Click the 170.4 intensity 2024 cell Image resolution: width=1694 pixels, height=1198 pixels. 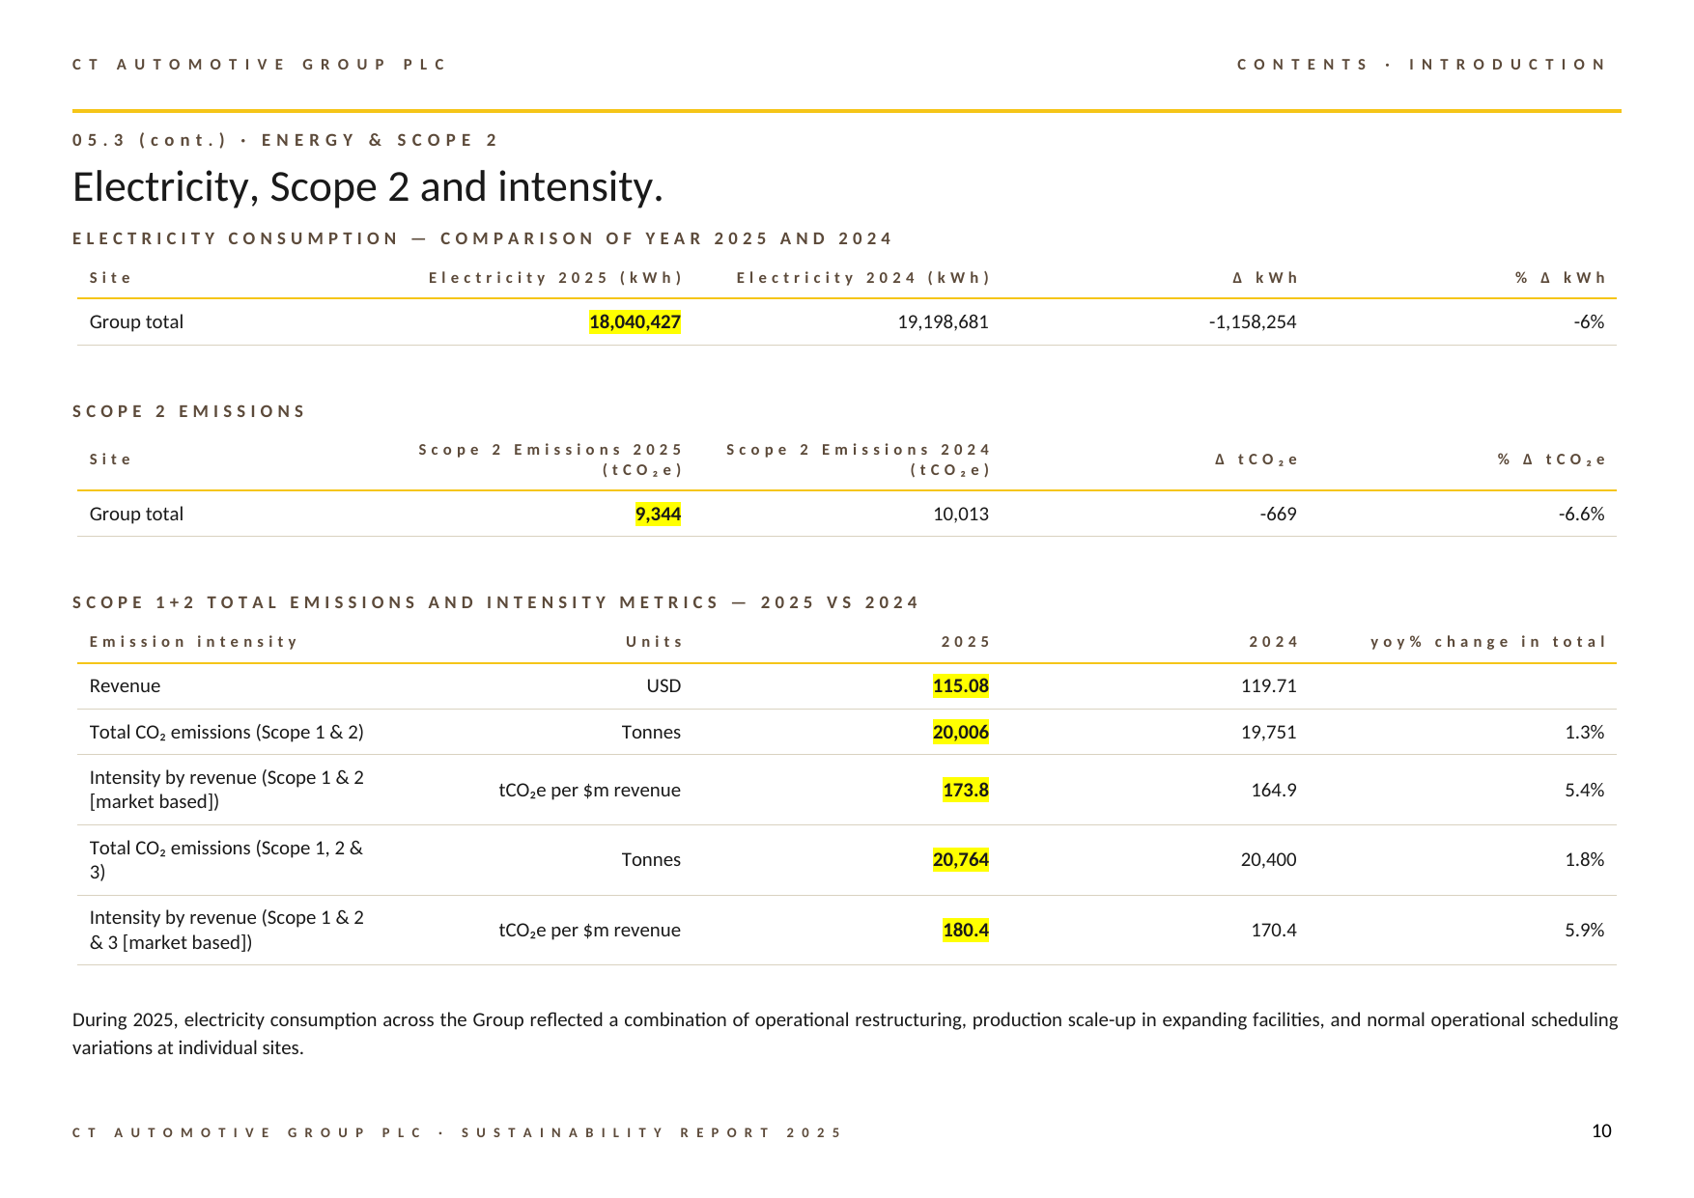tap(1273, 931)
